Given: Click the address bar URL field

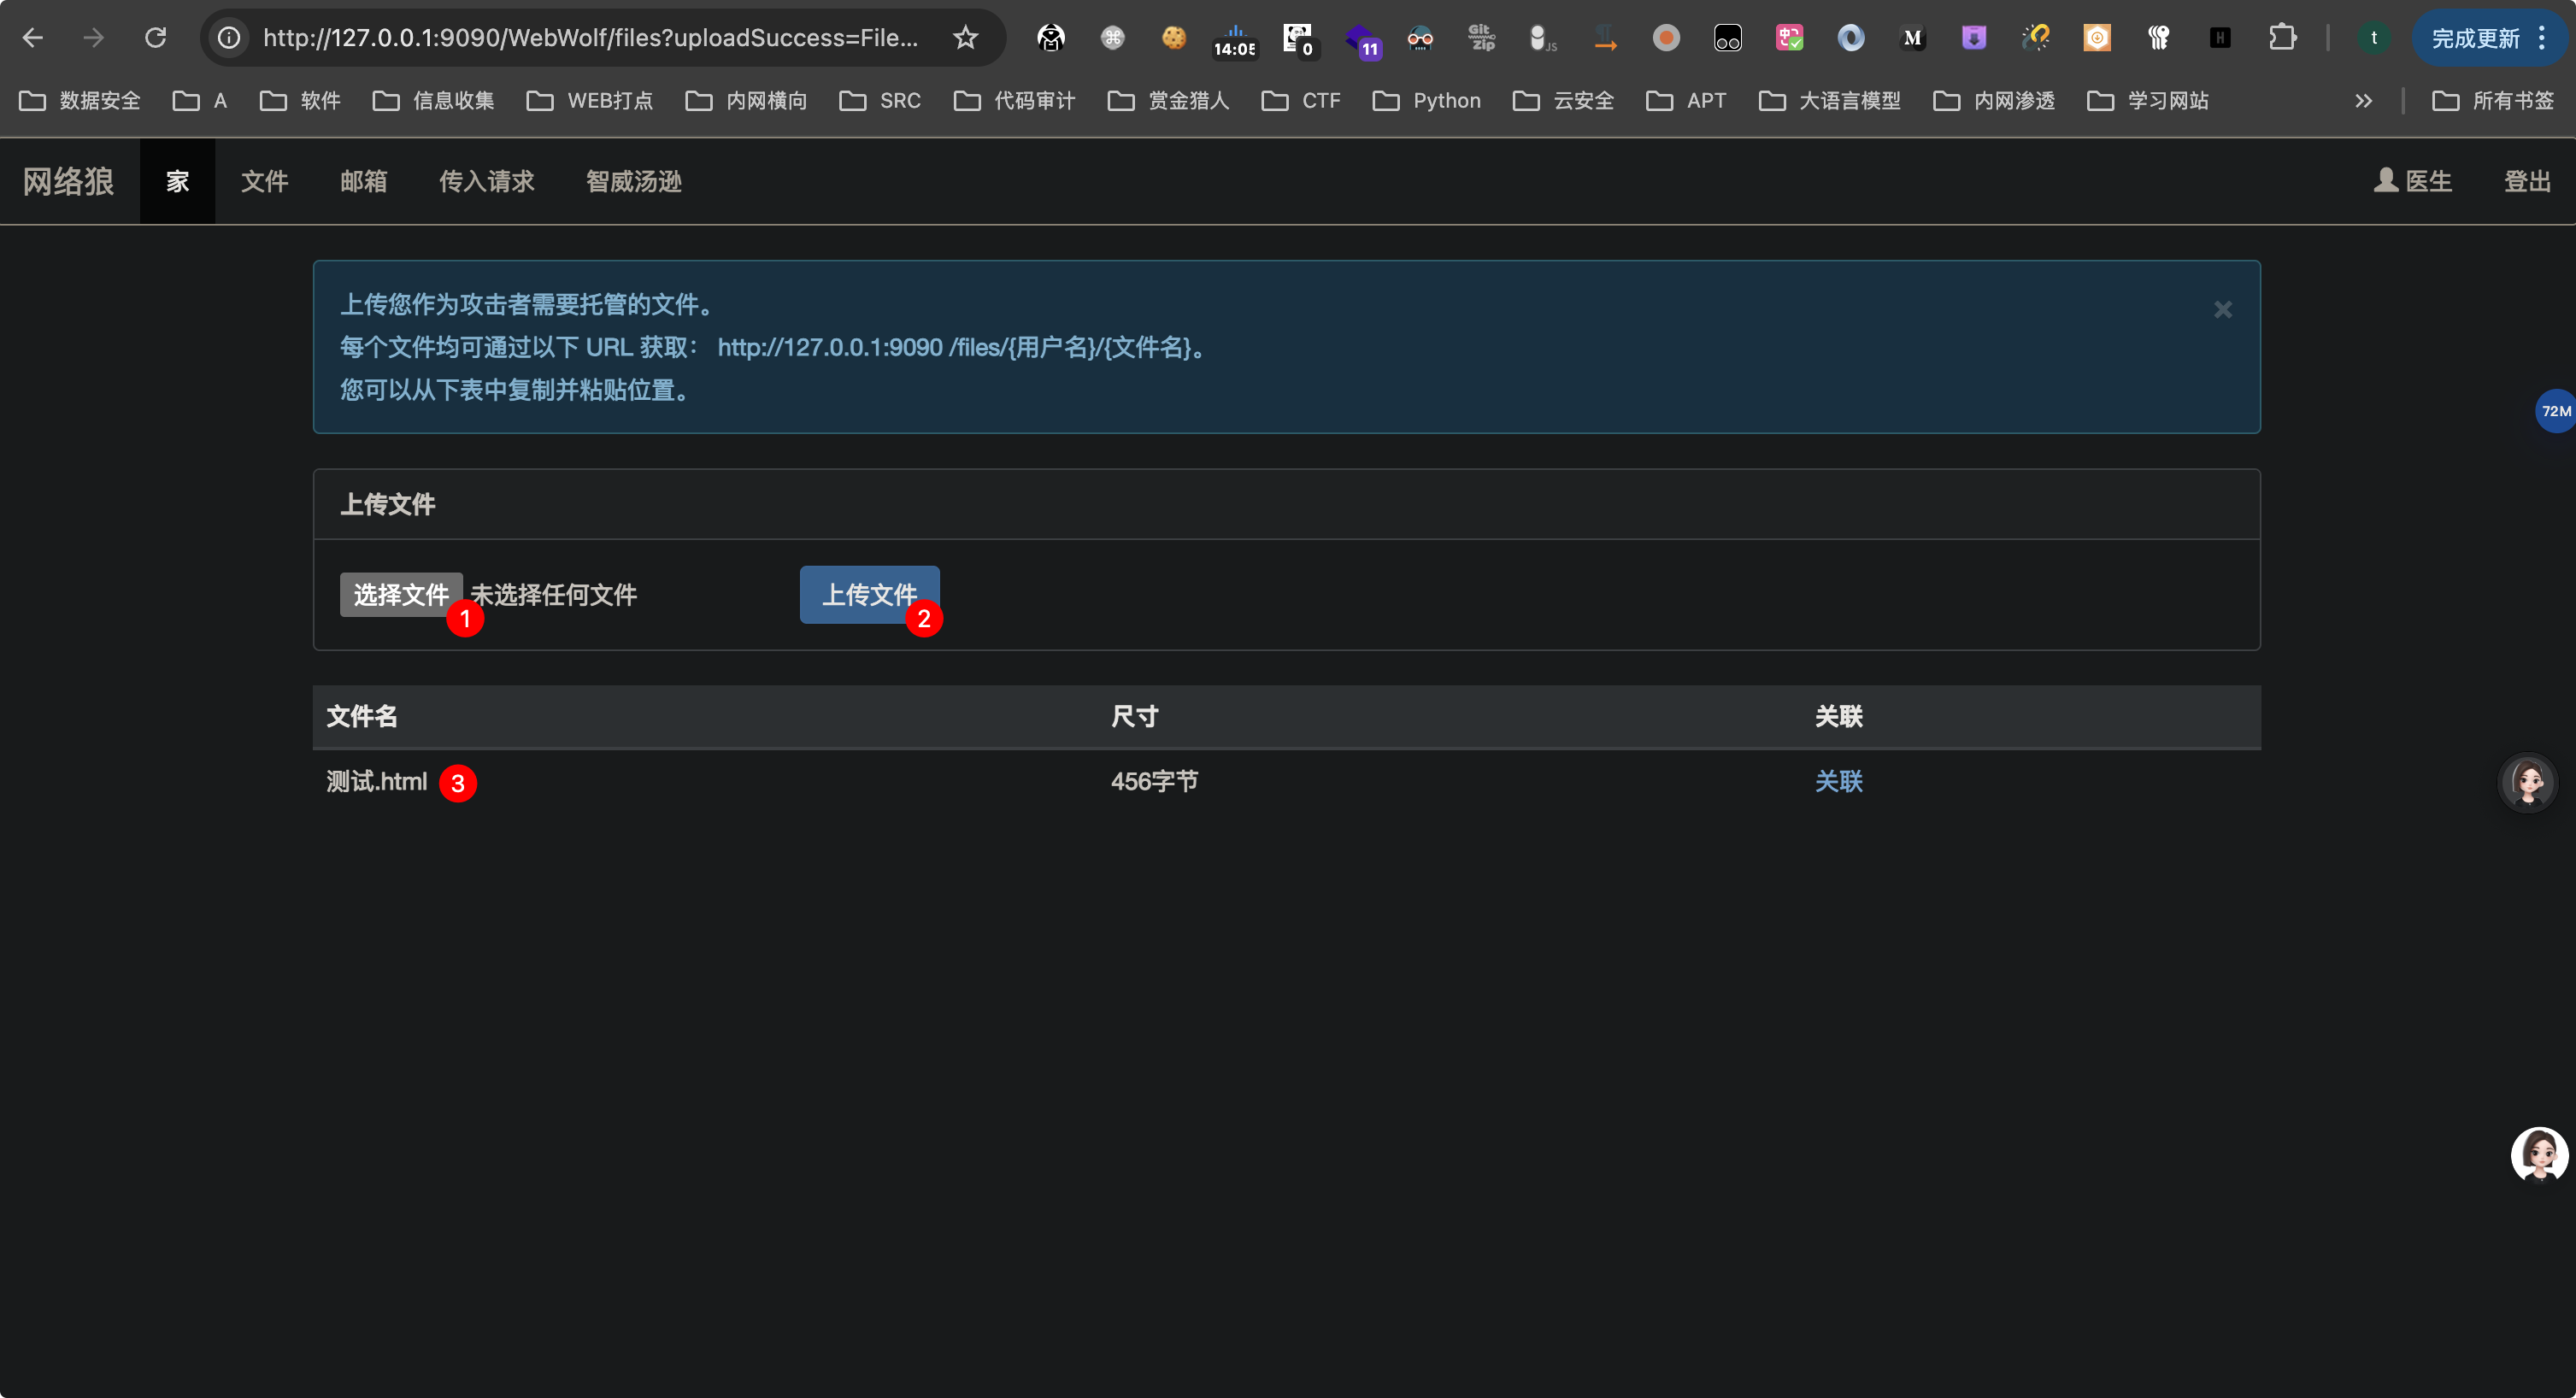Looking at the screenshot, I should coord(591,38).
